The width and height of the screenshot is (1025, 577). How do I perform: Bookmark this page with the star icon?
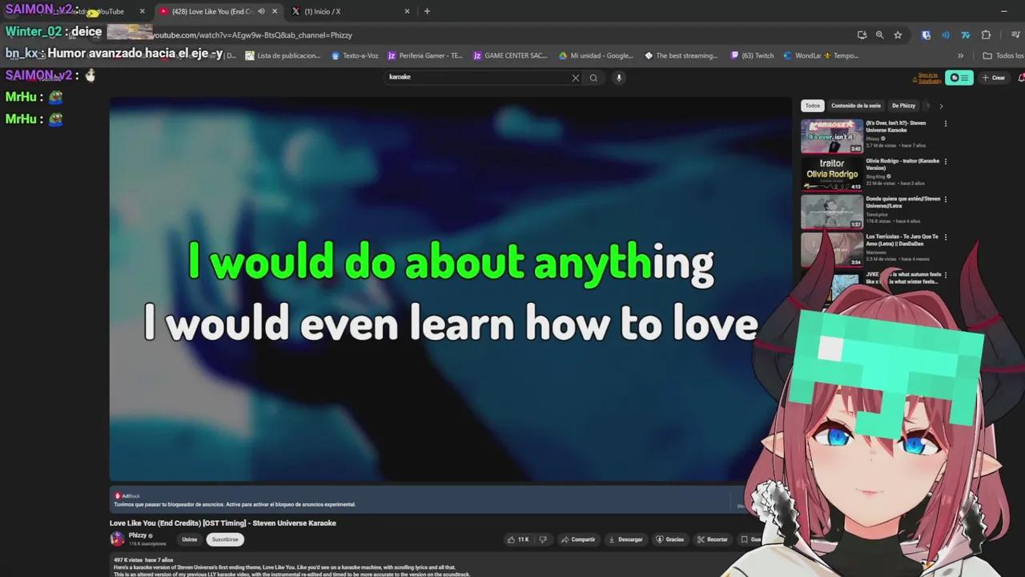[898, 35]
